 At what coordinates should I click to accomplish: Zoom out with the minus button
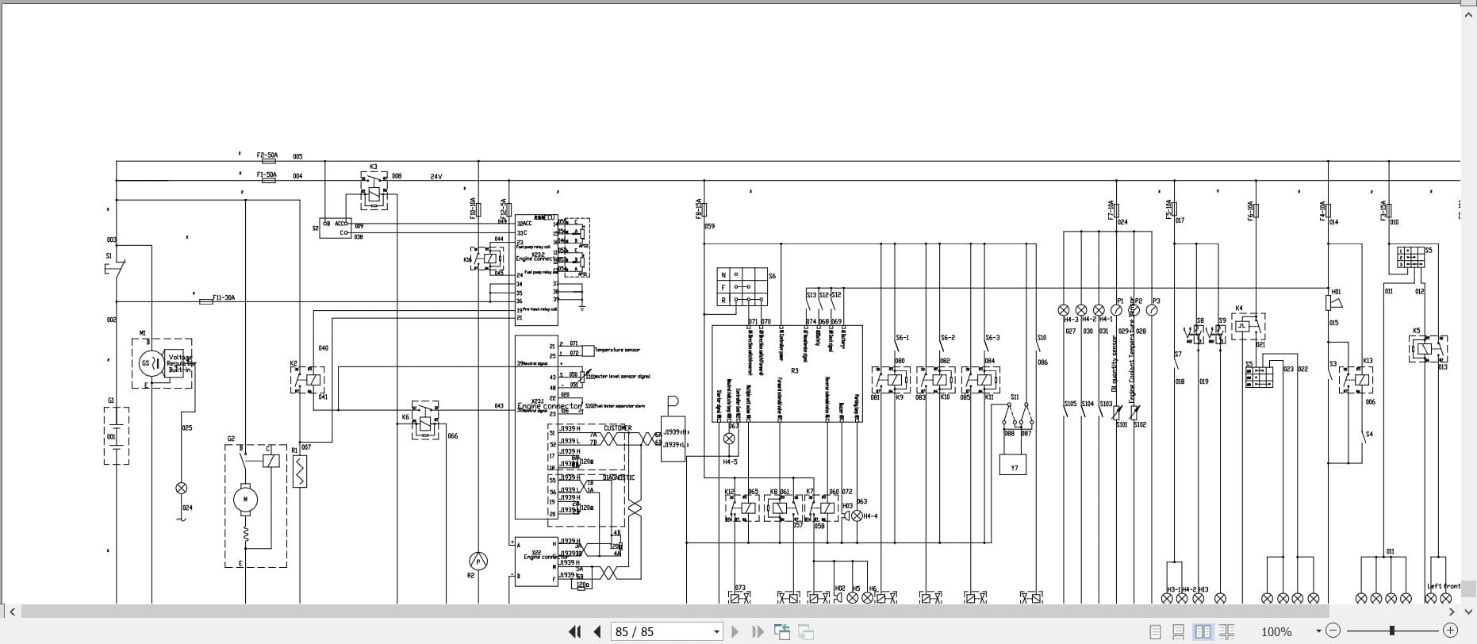[x=1333, y=631]
